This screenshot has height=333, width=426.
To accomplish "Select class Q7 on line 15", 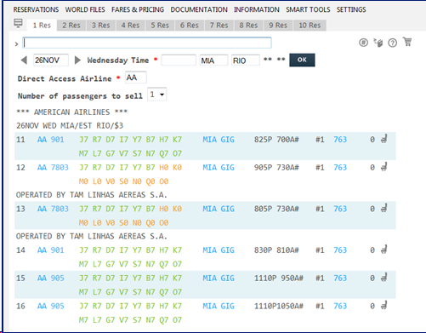I will pyautogui.click(x=164, y=292).
